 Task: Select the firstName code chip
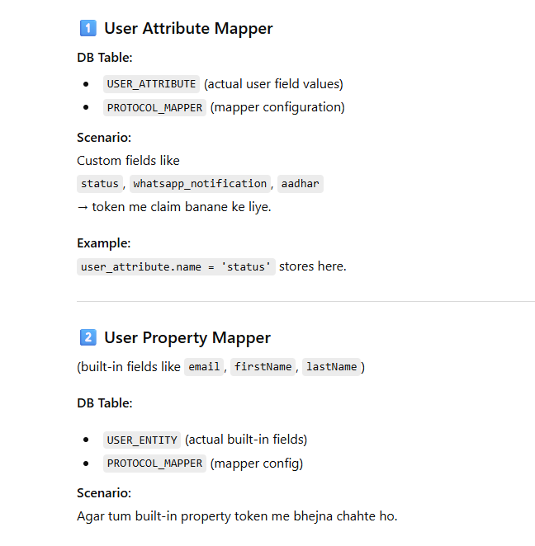click(x=263, y=366)
